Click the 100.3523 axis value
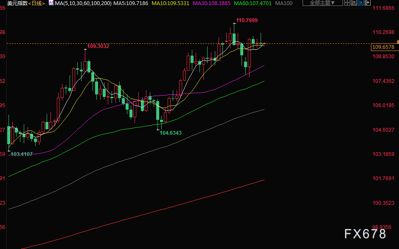Image resolution: width=399 pixels, height=249 pixels. click(x=383, y=203)
